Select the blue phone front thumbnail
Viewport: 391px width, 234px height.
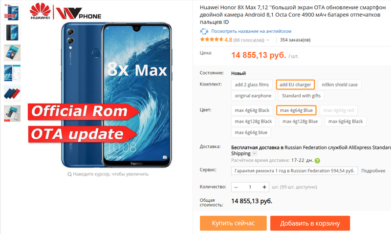tap(12, 12)
